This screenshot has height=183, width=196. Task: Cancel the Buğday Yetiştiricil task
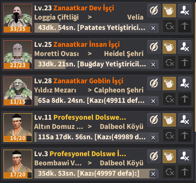pyautogui.click(x=153, y=64)
